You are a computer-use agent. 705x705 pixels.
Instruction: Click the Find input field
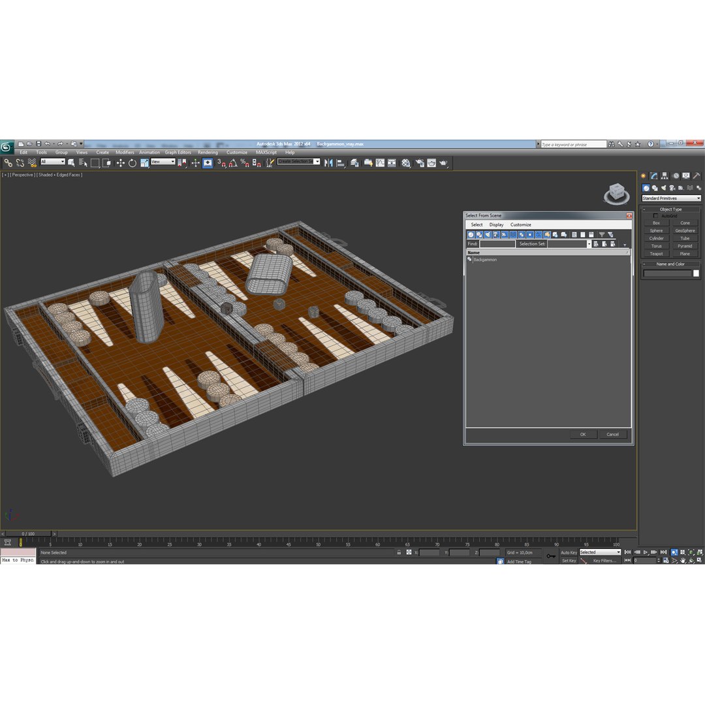pyautogui.click(x=497, y=243)
